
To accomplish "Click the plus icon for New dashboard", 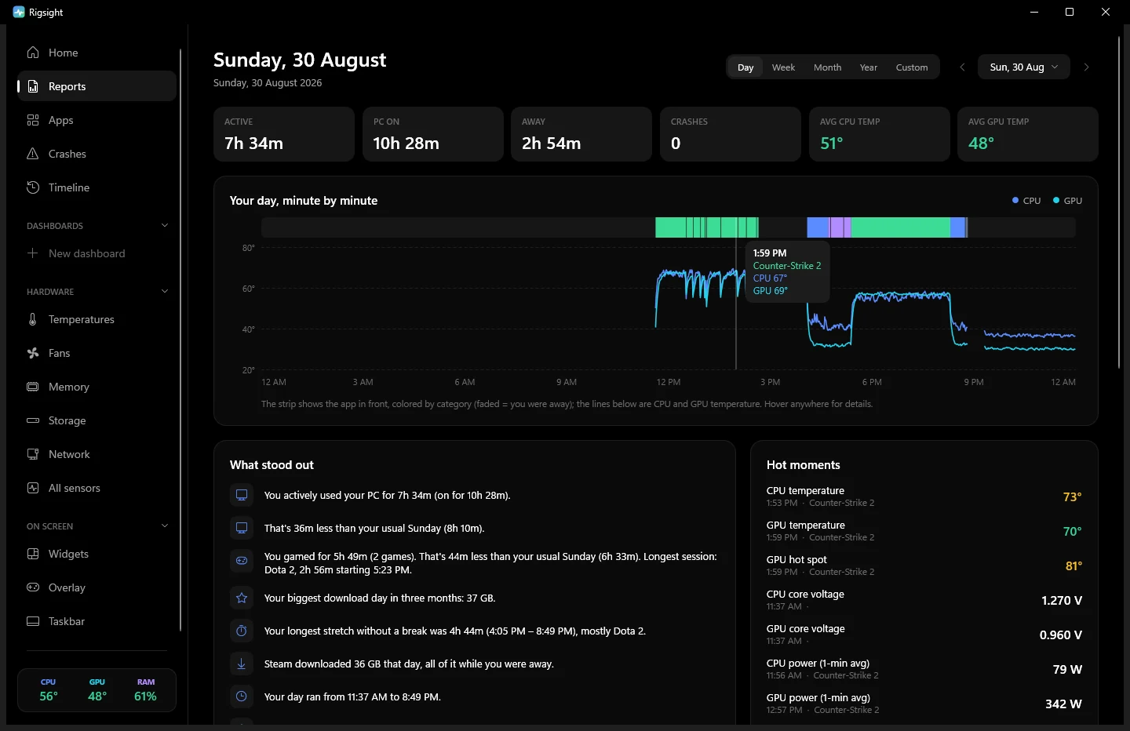I will [33, 253].
